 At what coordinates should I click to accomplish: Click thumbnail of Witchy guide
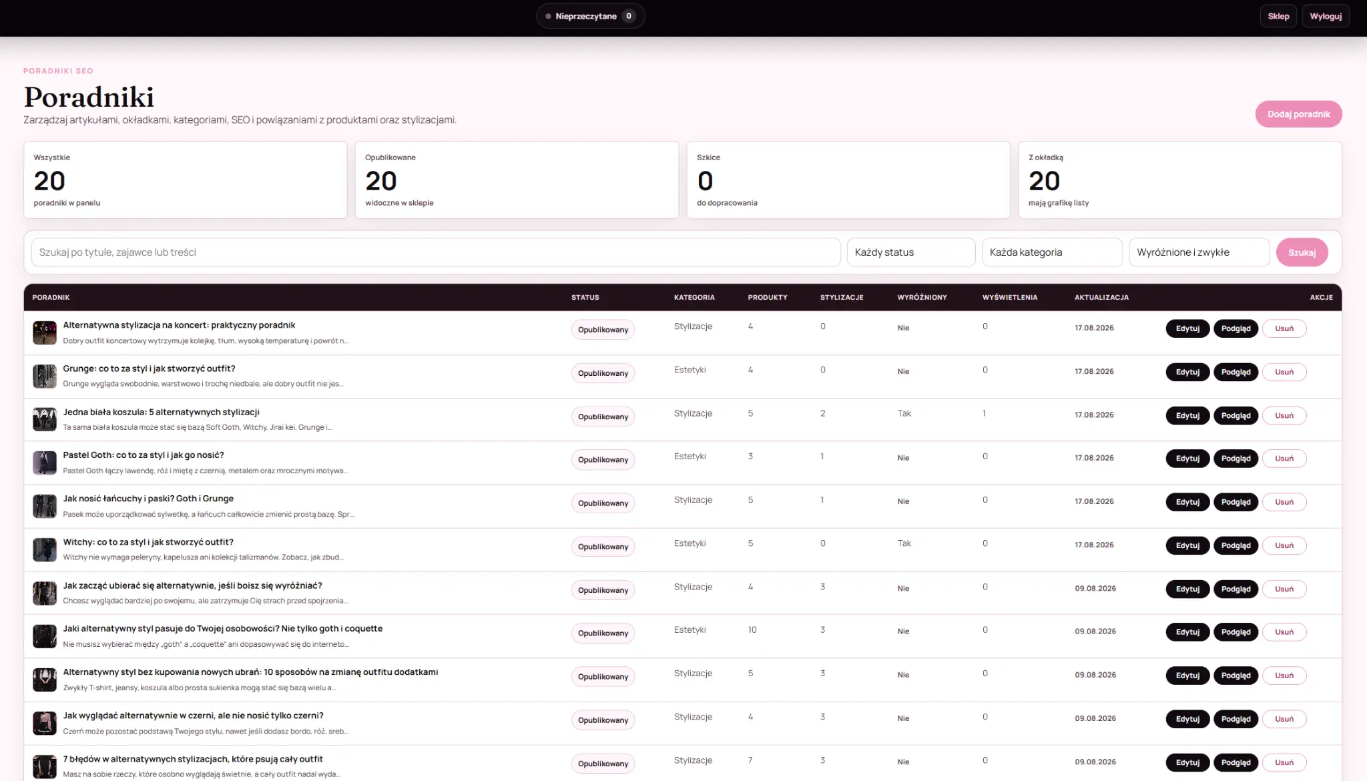(x=45, y=549)
